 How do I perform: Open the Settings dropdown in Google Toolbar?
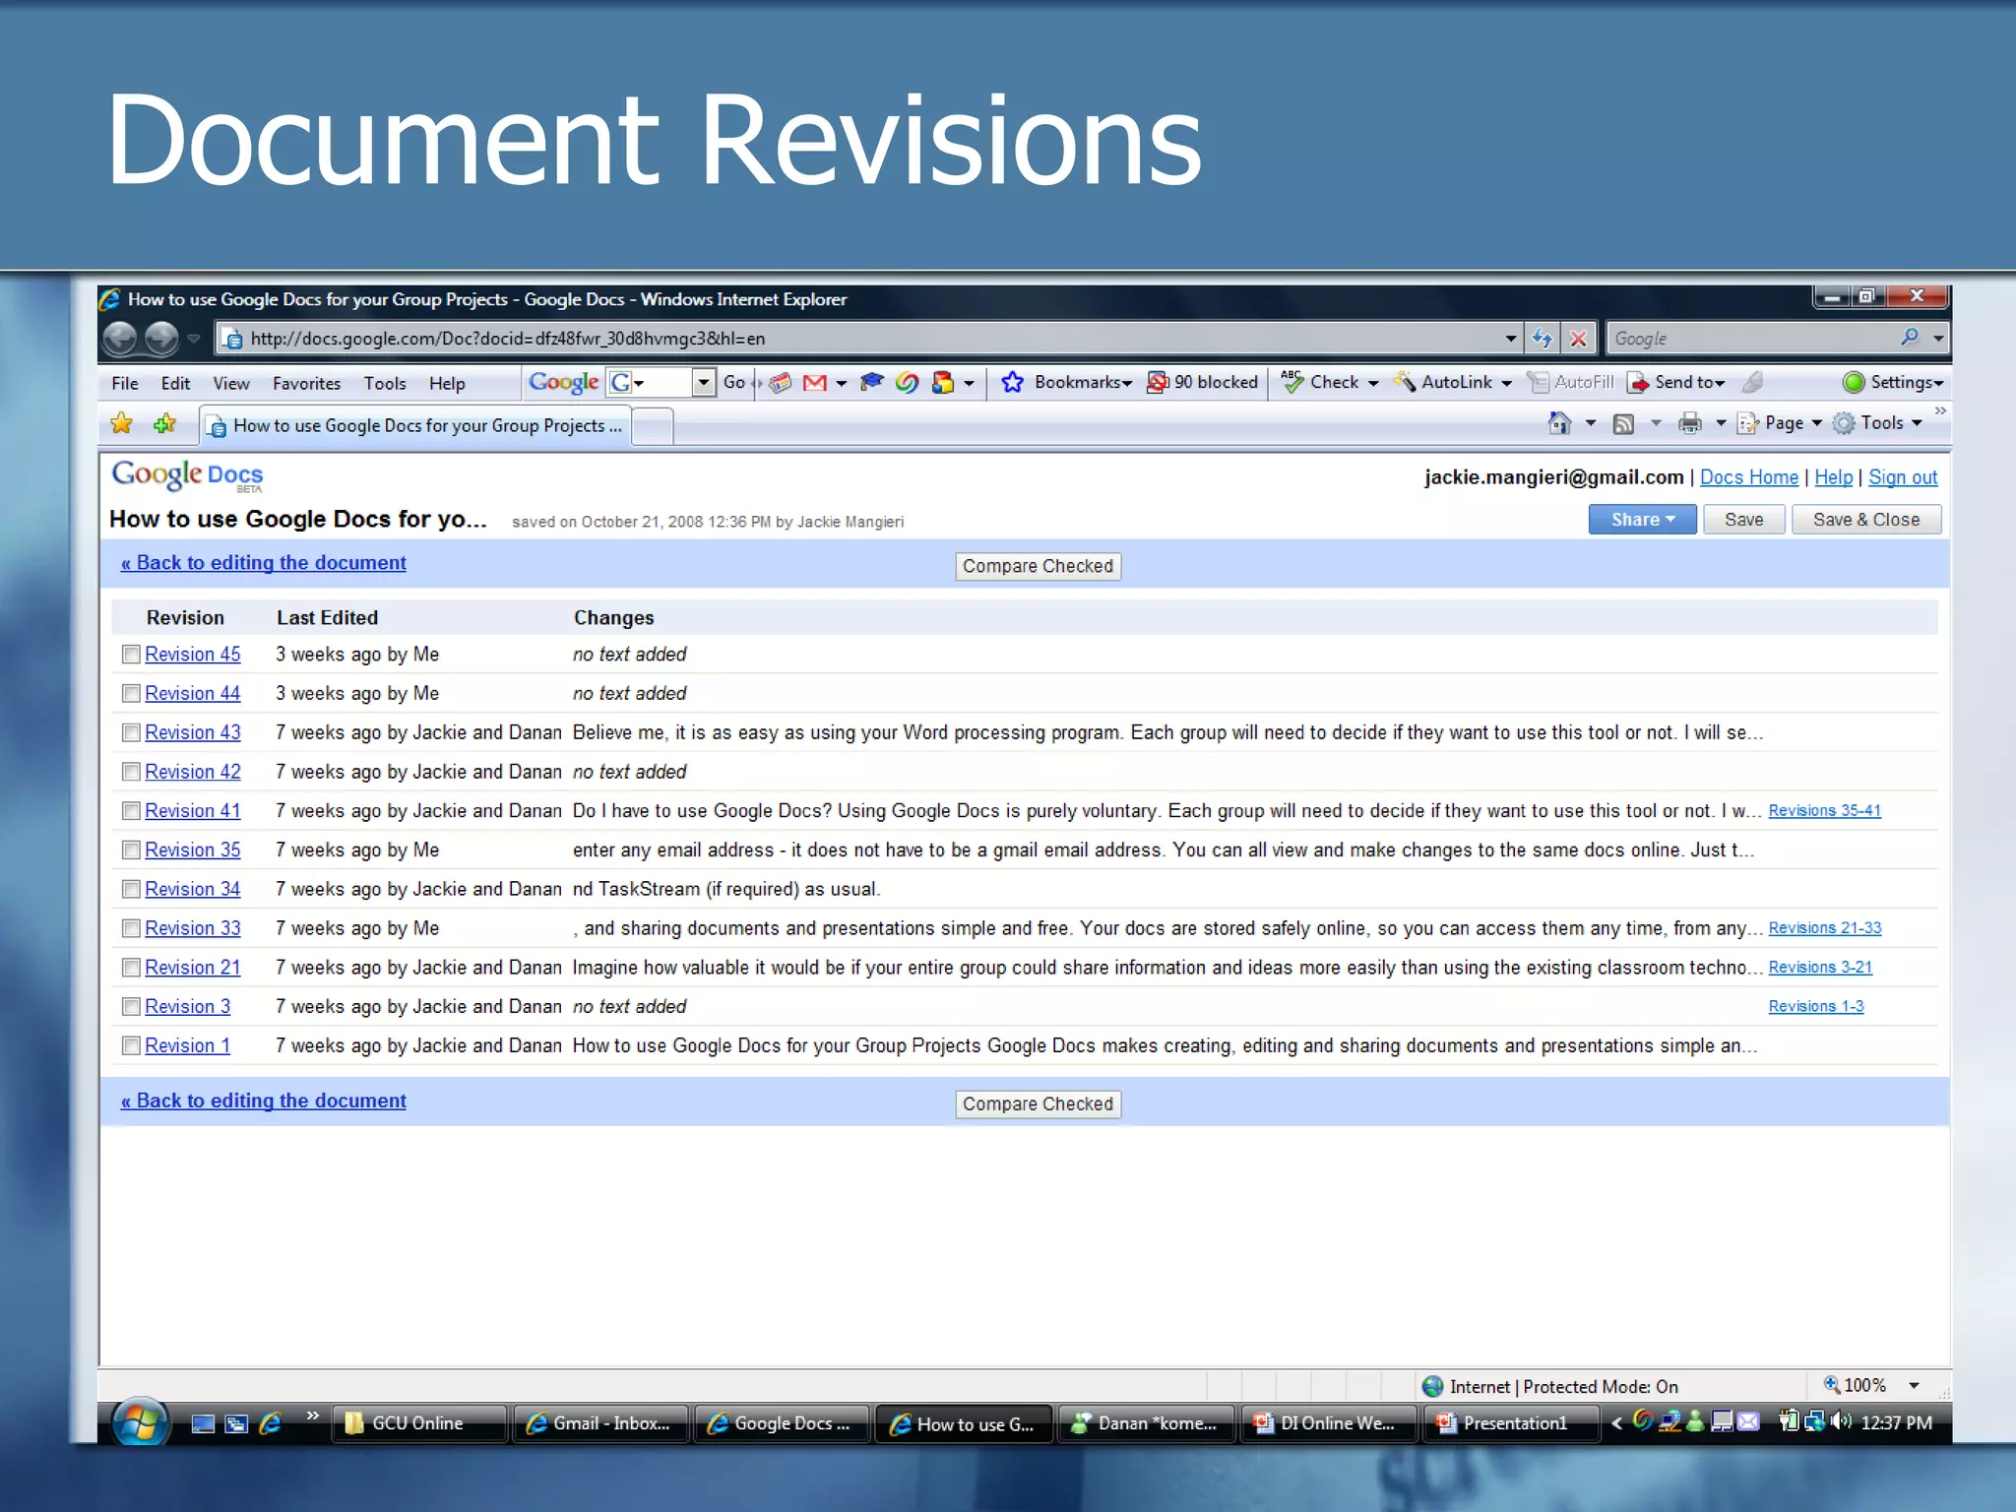click(x=1907, y=383)
